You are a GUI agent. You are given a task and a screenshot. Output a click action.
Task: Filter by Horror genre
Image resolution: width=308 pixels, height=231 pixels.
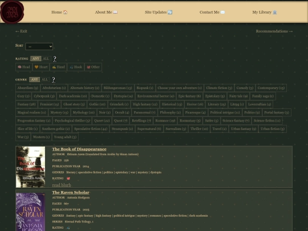pos(195,104)
